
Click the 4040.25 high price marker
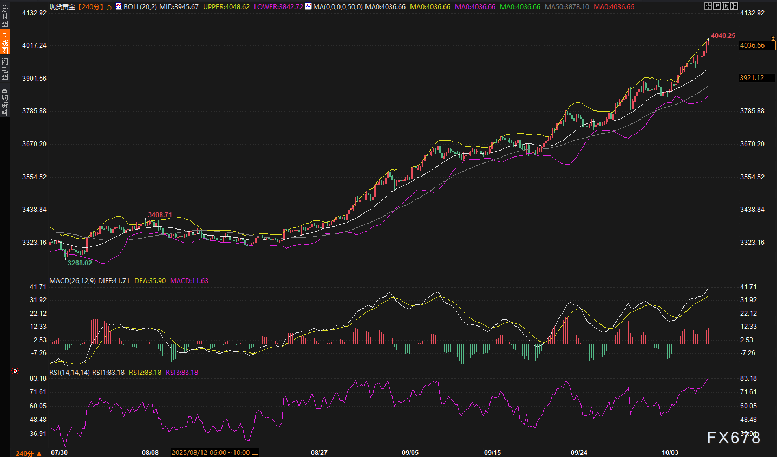(723, 36)
